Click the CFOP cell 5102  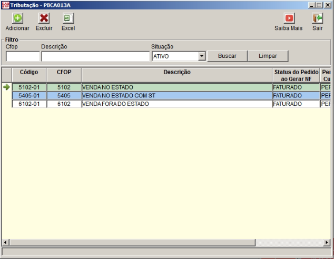[x=64, y=87]
